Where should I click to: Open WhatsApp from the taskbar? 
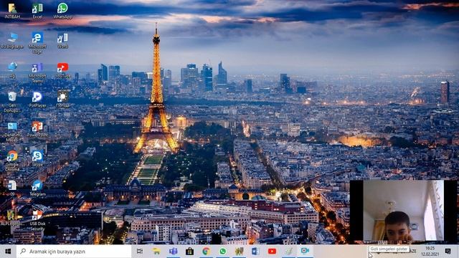[223, 252]
